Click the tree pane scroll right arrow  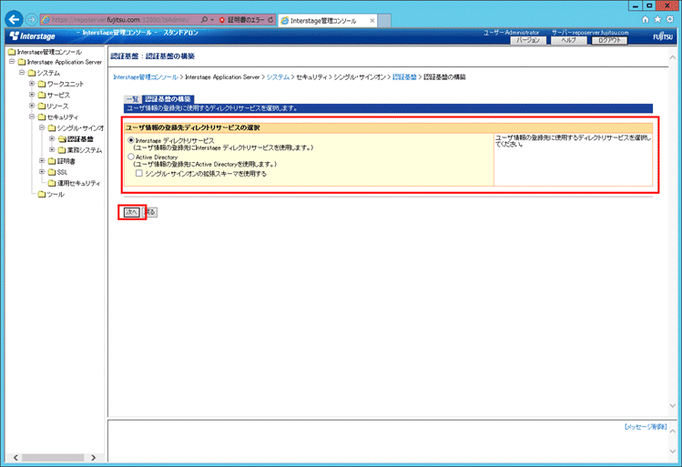point(93,457)
